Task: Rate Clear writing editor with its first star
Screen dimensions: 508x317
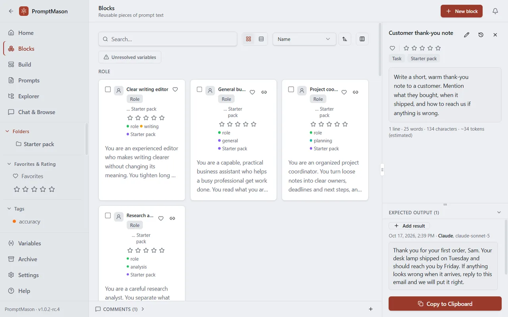Action: [130, 118]
